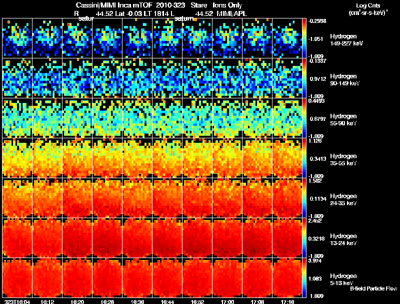Click the '-0.2938' colorbar maximum value
This screenshot has height=304, width=400.
click(317, 21)
